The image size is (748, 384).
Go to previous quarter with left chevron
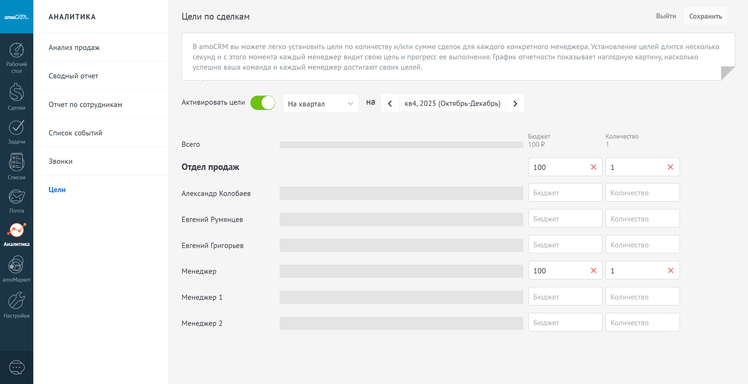tap(390, 104)
